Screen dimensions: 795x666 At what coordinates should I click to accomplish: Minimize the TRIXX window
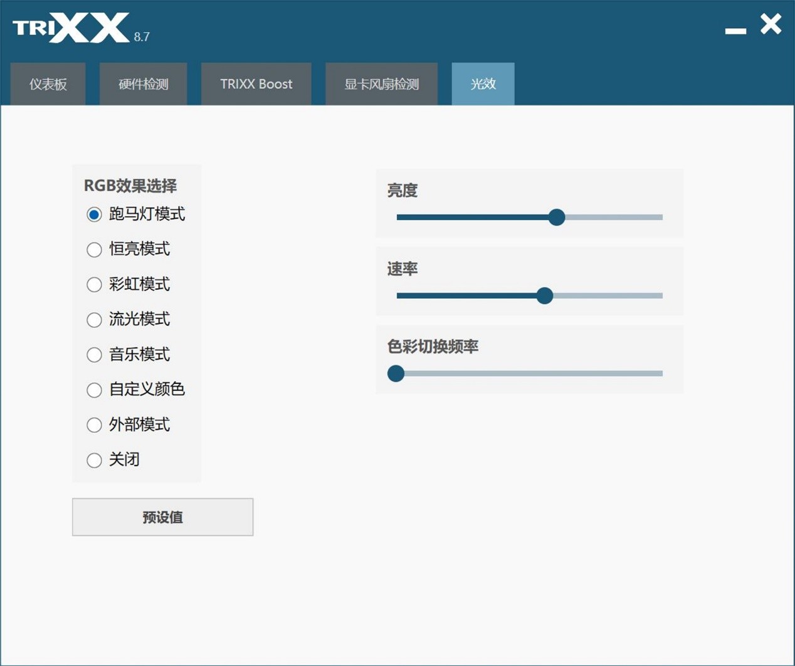tap(736, 30)
